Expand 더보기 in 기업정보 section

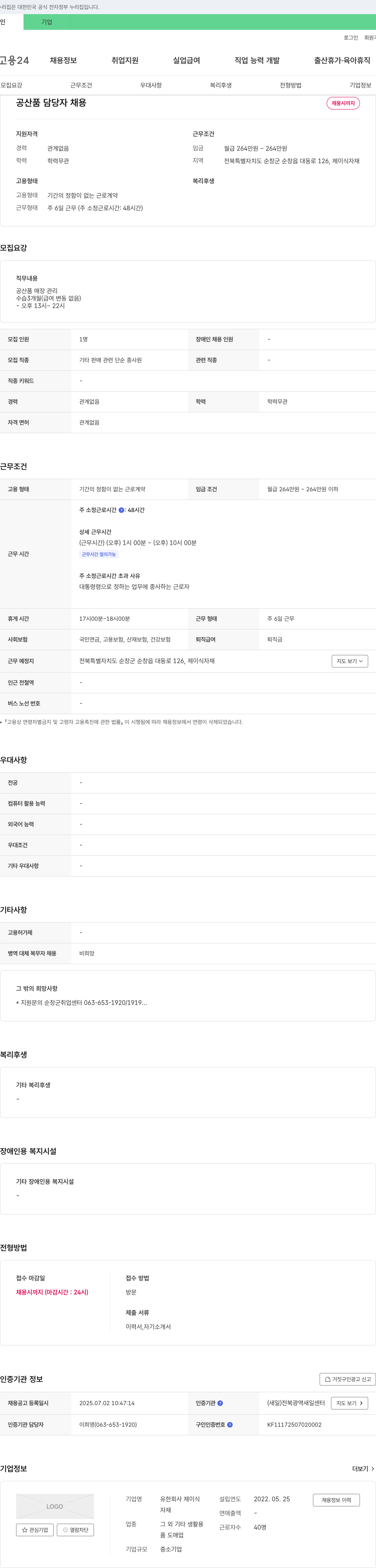363,1469
